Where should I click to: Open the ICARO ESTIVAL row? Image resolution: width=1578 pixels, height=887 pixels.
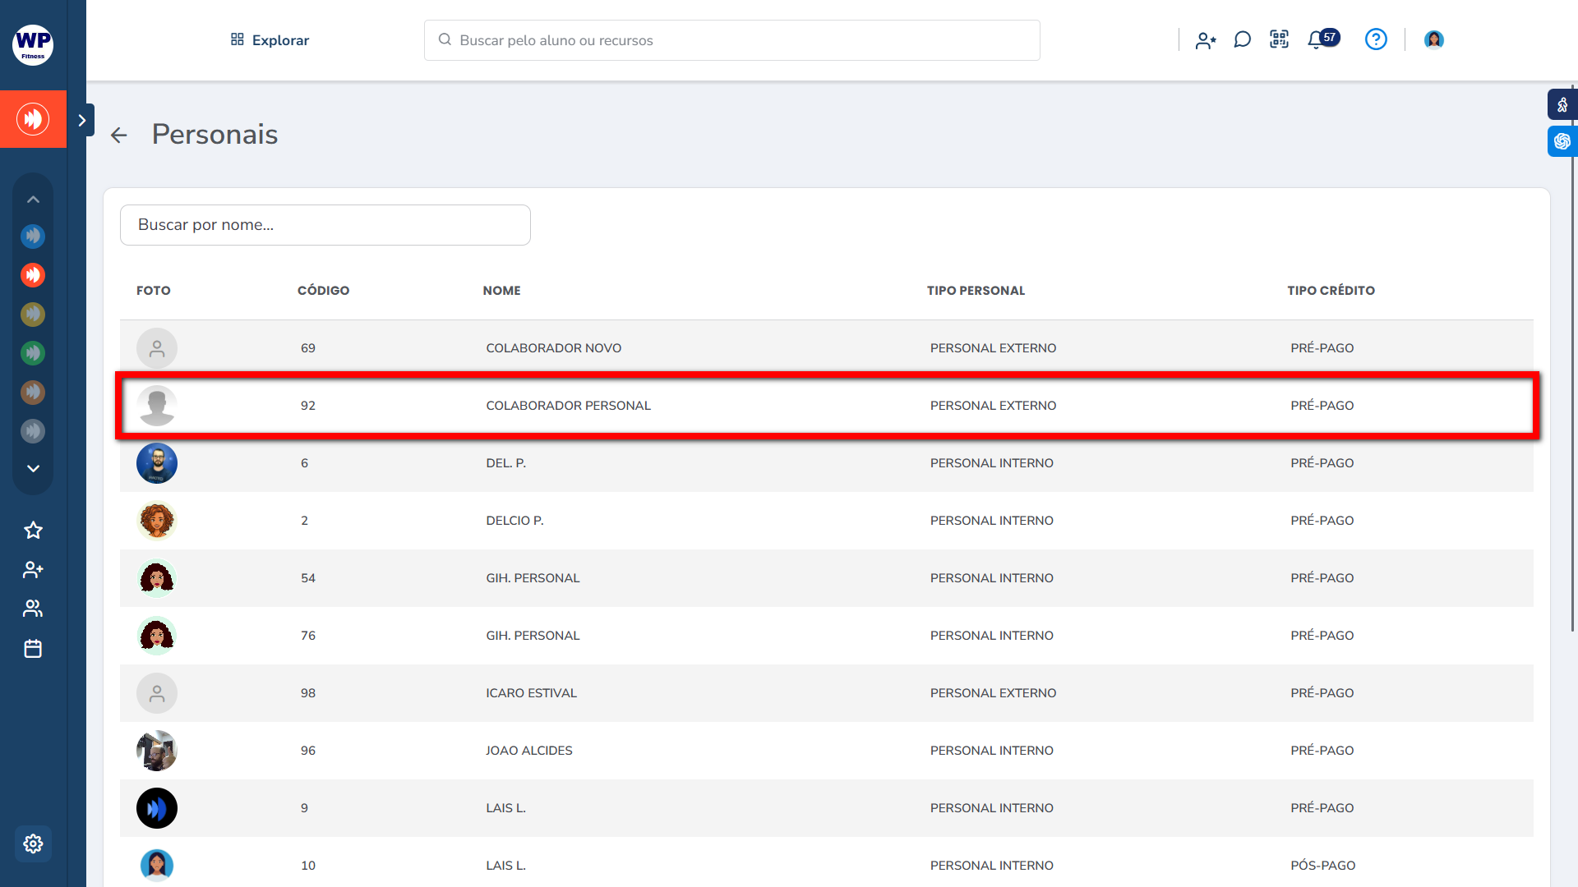coord(531,693)
